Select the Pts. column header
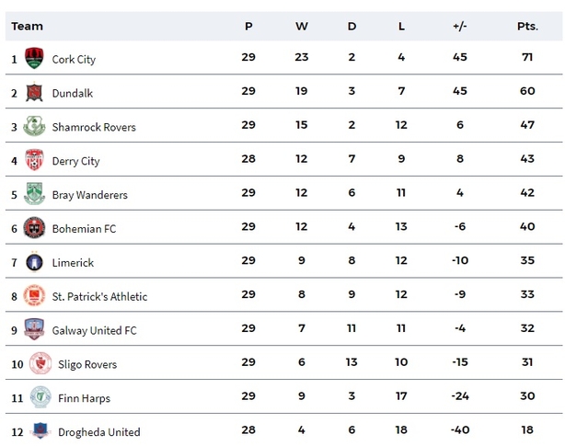 (x=527, y=27)
